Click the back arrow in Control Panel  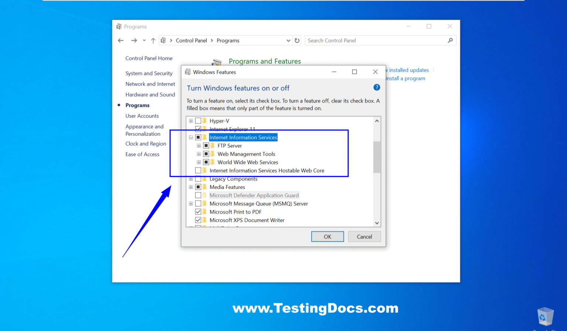tap(121, 40)
